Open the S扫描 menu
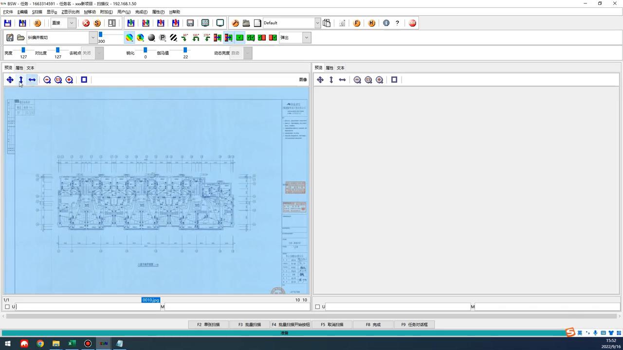This screenshot has width=623, height=350. tap(37, 12)
